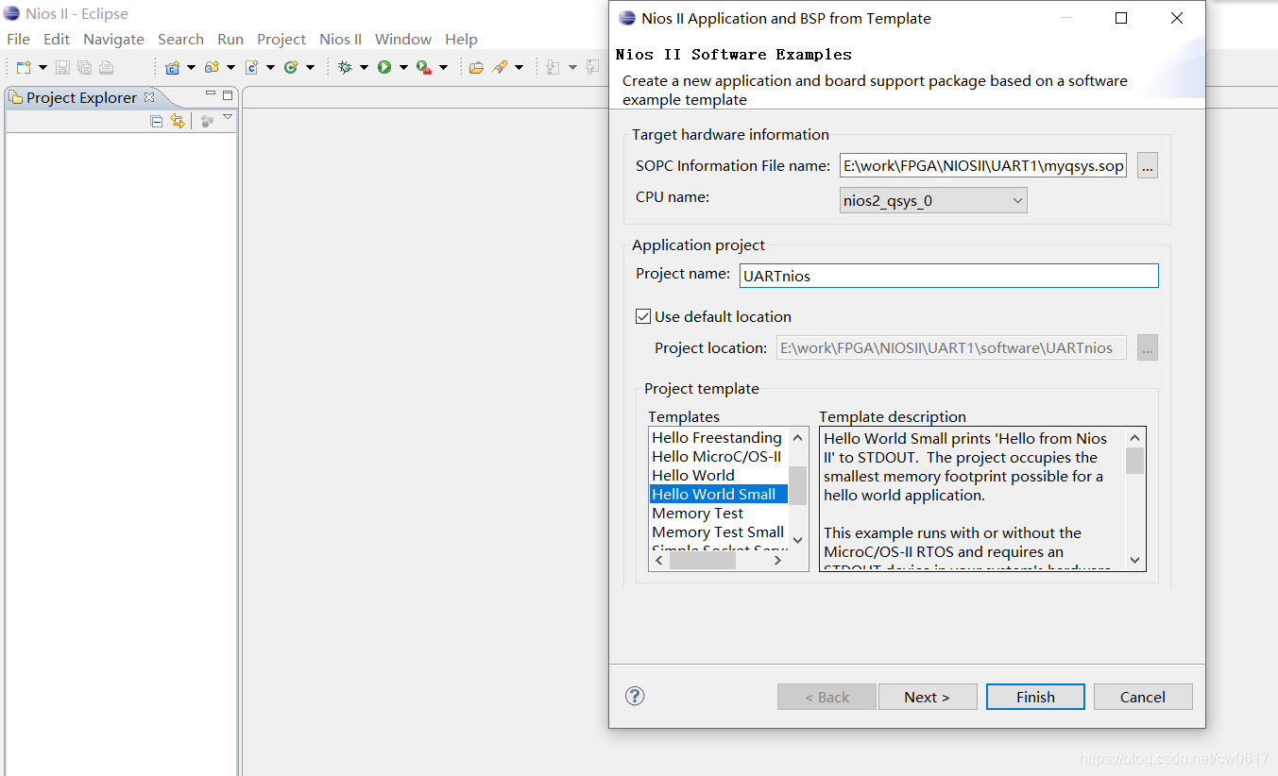Viewport: 1278px width, 776px height.
Task: Click the Print toolbar icon
Action: (106, 67)
